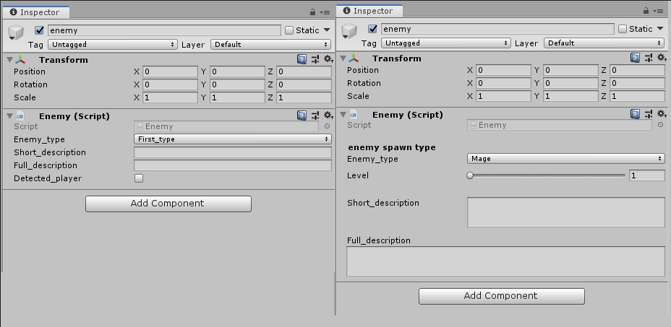Click Transform presets icon in right Inspector
671x327 pixels.
[x=649, y=58]
